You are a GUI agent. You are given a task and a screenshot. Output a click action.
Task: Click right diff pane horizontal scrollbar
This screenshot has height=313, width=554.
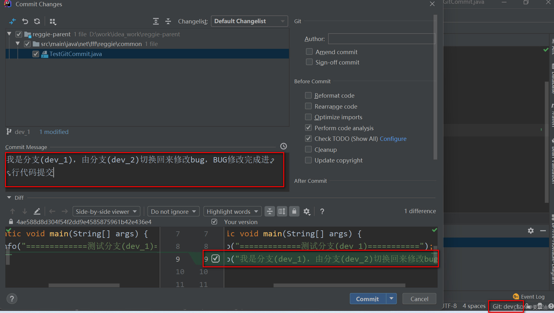pos(339,285)
